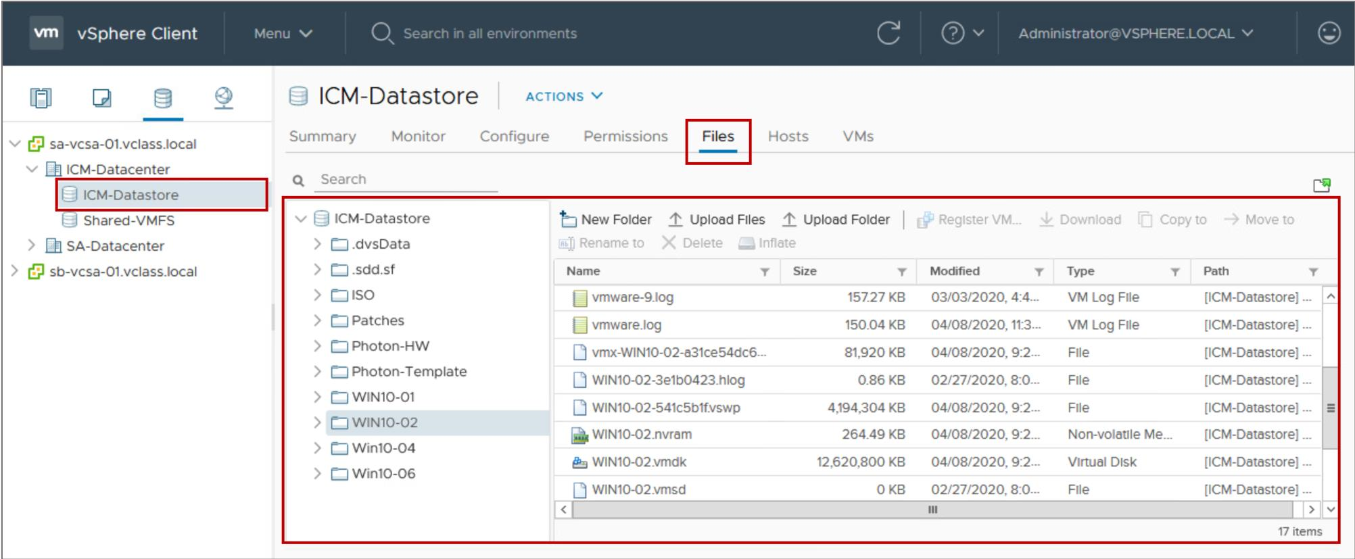Select the Win10-06 folder
The width and height of the screenshot is (1355, 559).
[383, 474]
